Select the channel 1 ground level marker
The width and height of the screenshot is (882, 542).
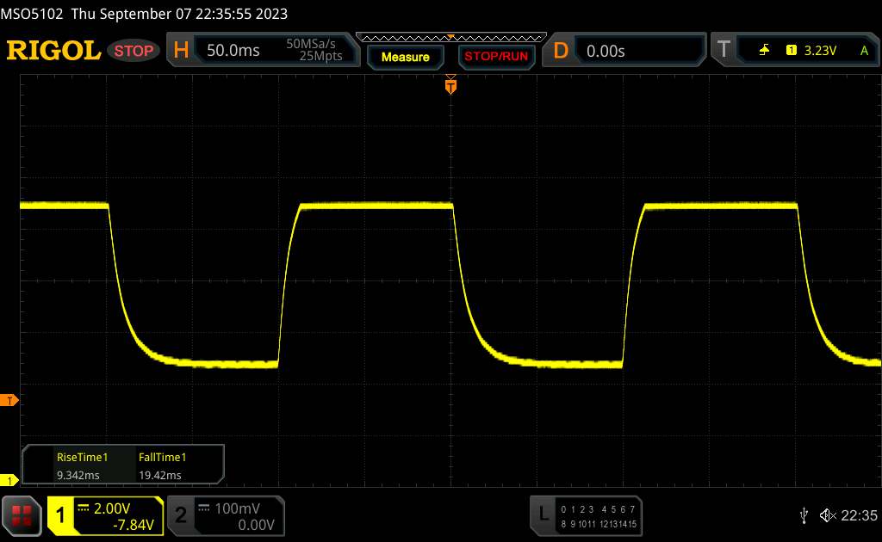(9, 479)
